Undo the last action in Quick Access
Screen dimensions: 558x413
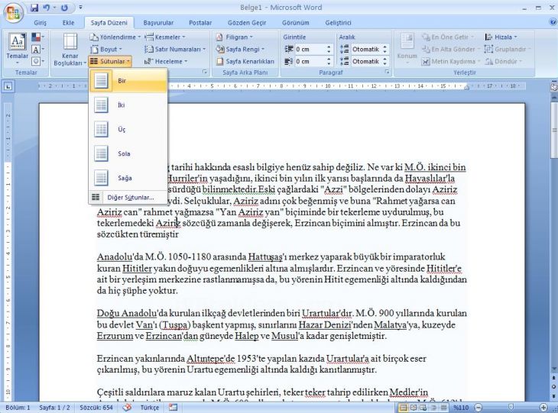[x=47, y=8]
